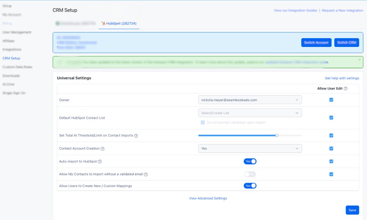The height and width of the screenshot is (220, 367).
Task: Click the Switch CRM button
Action: 347,43
